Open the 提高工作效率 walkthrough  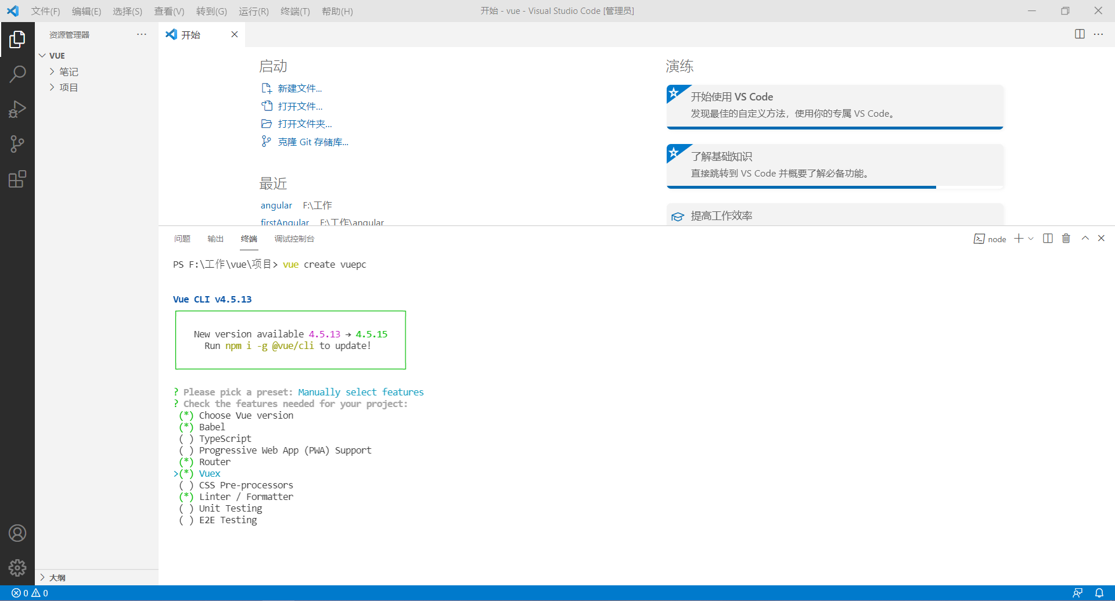click(x=835, y=215)
